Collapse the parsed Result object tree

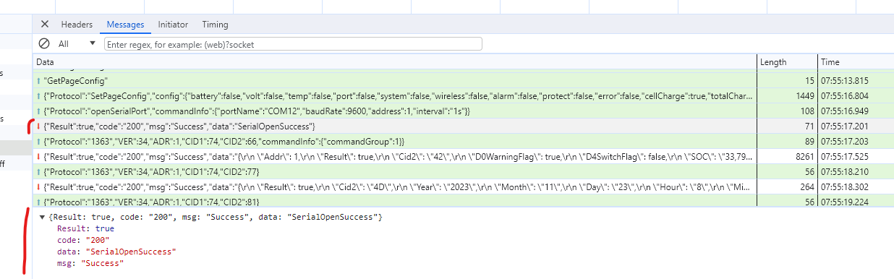click(42, 218)
